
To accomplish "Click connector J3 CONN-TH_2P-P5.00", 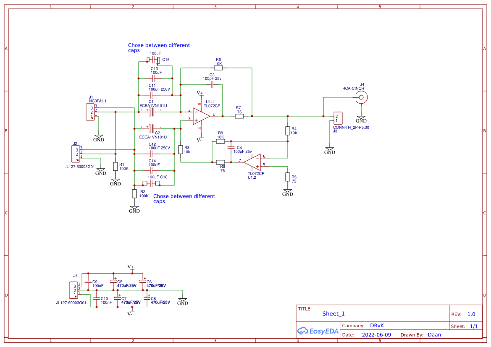I will pyautogui.click(x=338, y=117).
